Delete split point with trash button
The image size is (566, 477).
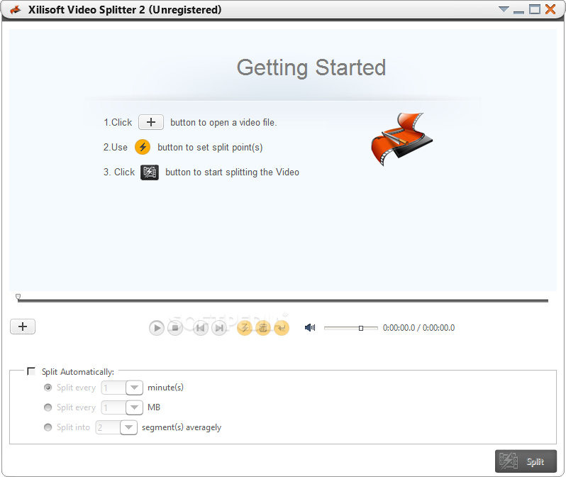point(263,328)
